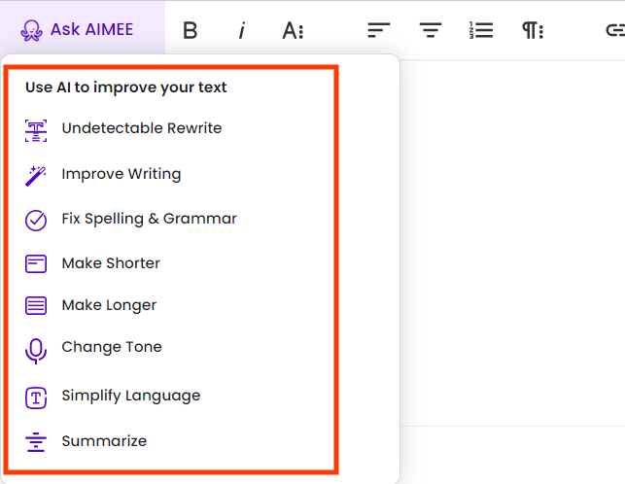Choose Summarize from the AI menu

pyautogui.click(x=104, y=441)
